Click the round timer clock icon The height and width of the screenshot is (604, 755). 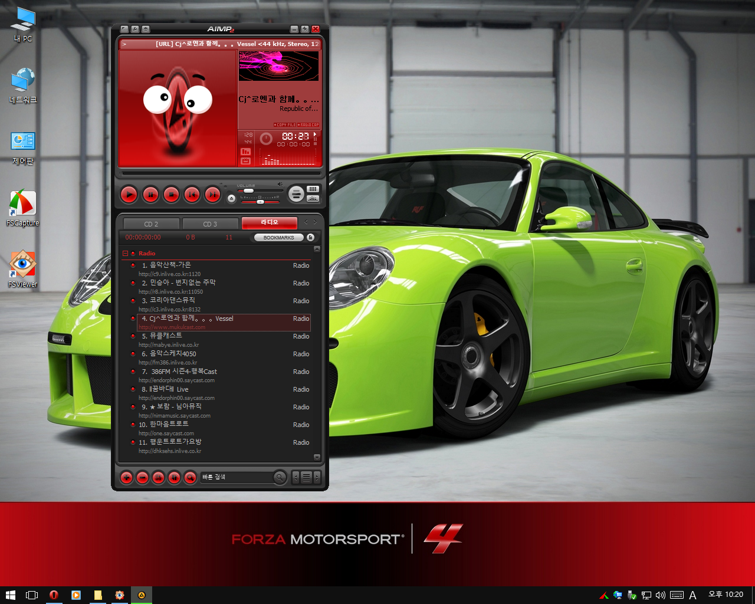pyautogui.click(x=266, y=139)
